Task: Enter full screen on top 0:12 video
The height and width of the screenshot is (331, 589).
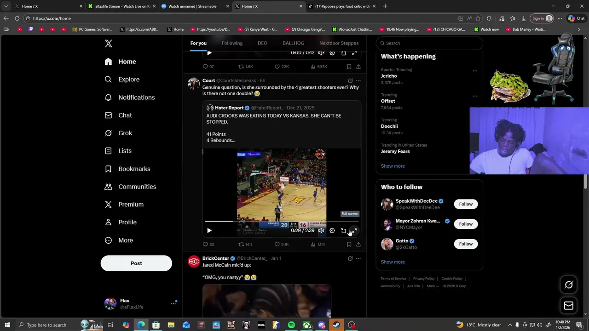Action: pos(354,53)
